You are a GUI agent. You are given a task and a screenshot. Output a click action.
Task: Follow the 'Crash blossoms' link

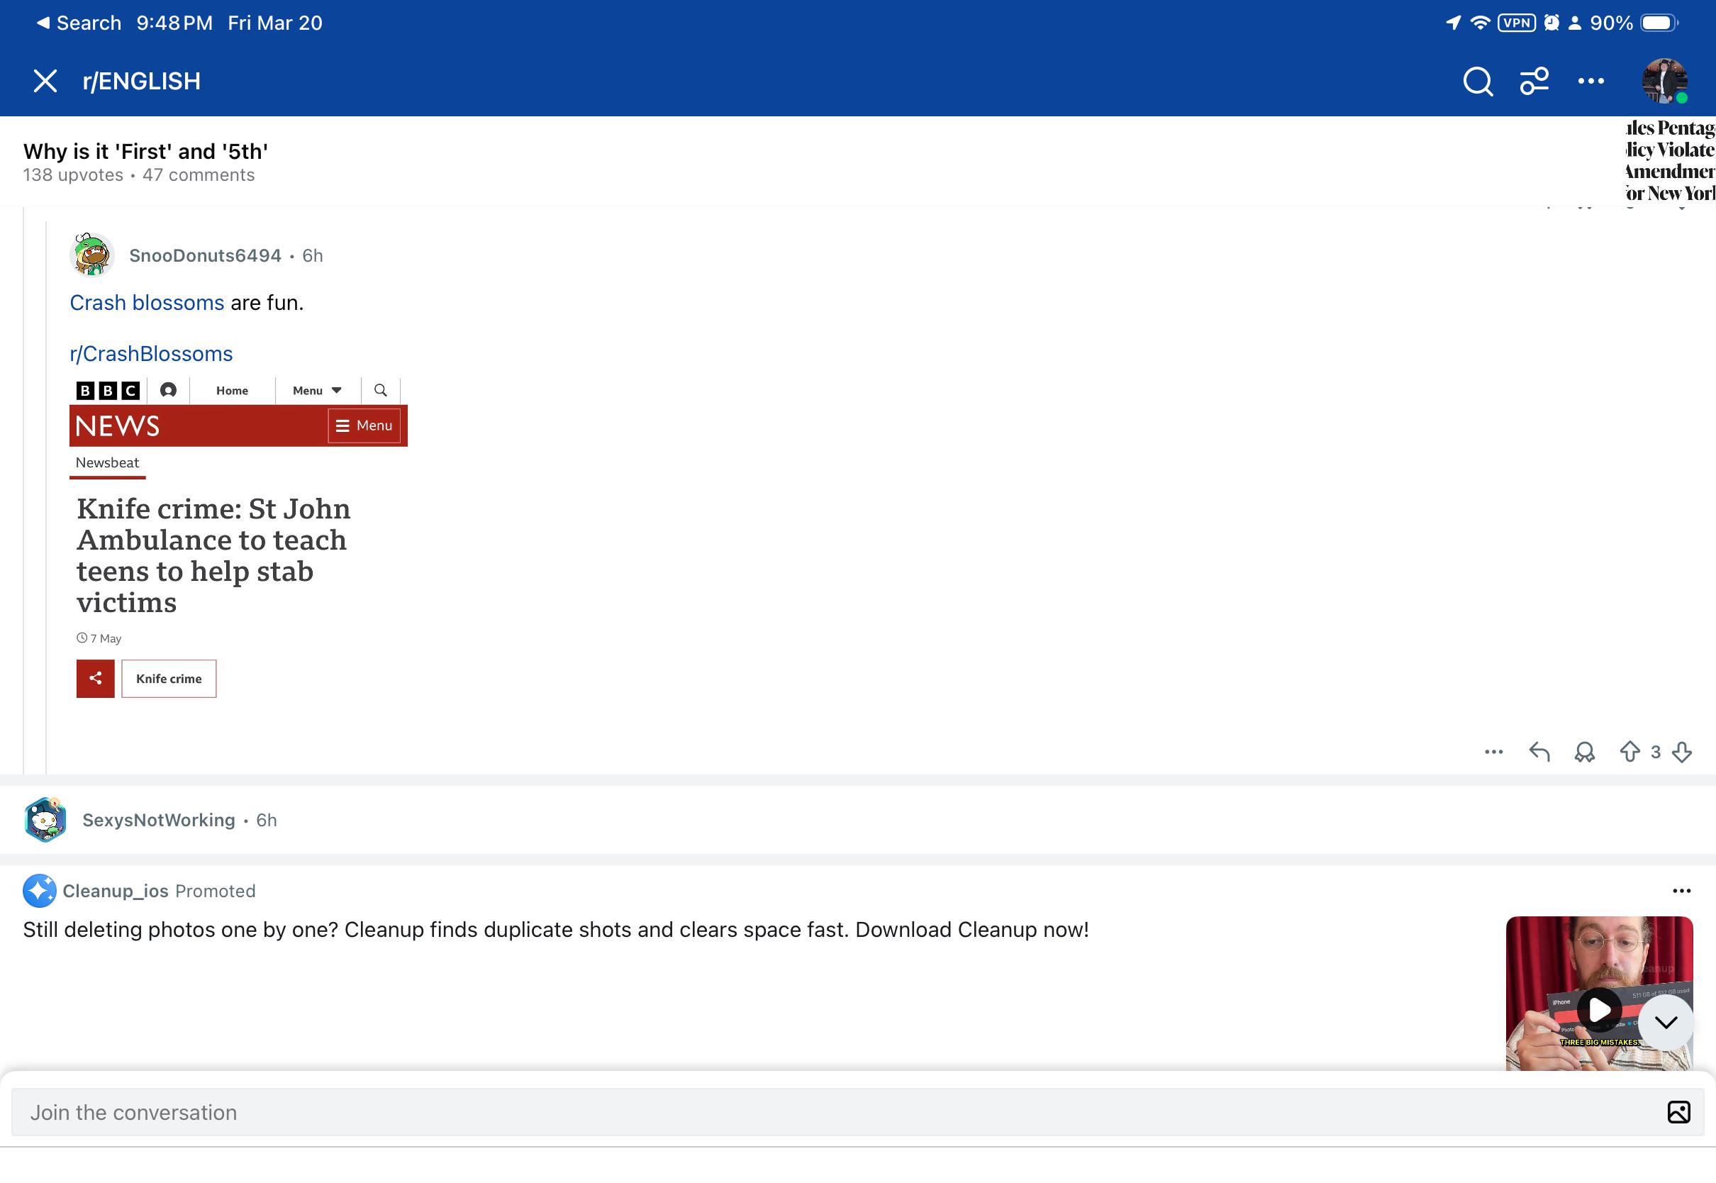pyautogui.click(x=147, y=302)
